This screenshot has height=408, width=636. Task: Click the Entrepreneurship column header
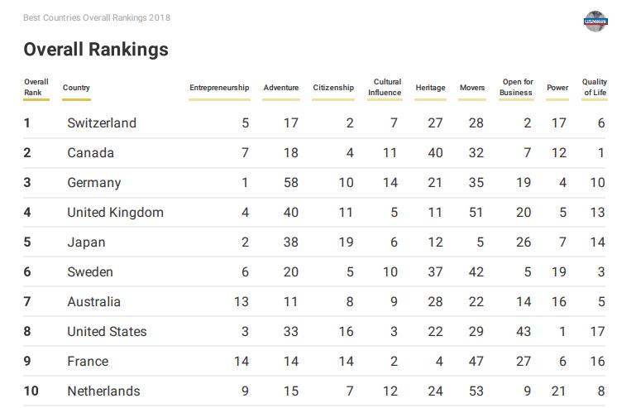pos(219,88)
